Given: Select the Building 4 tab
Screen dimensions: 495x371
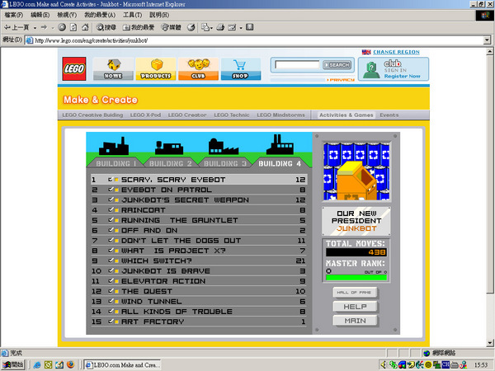Looking at the screenshot, I should tap(280, 163).
